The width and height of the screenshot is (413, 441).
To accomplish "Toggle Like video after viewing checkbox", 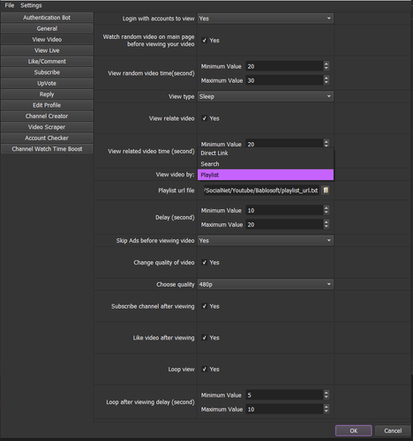I will click(x=205, y=338).
